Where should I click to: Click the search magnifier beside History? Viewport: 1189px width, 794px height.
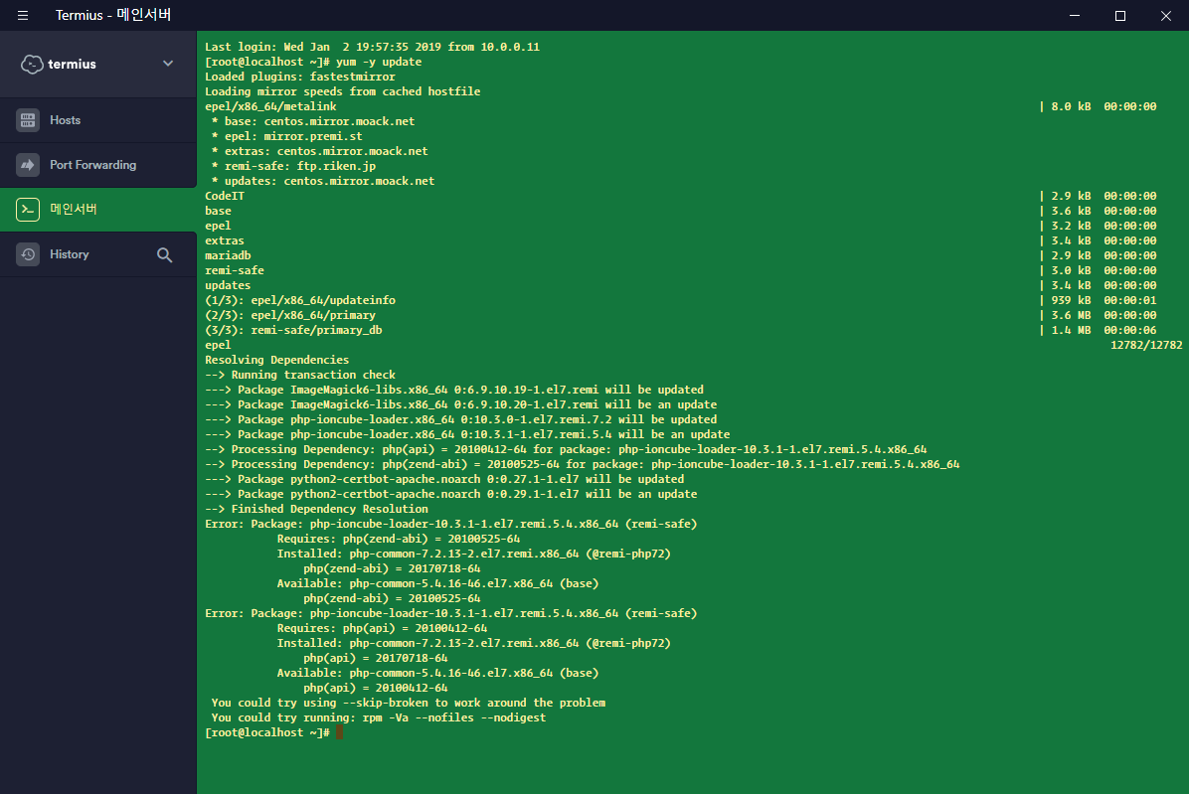tap(165, 254)
